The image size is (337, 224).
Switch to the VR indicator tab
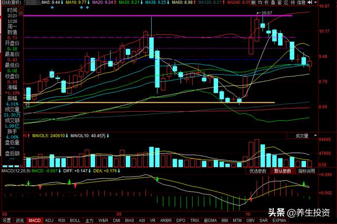[x=152, y=220]
